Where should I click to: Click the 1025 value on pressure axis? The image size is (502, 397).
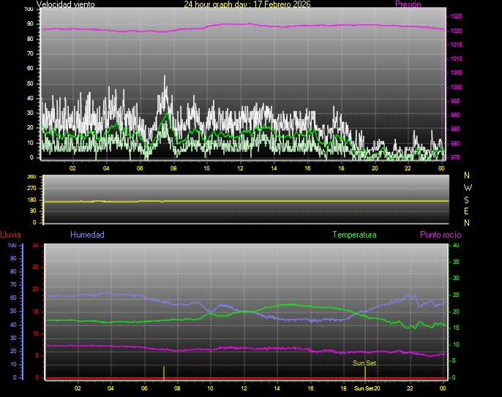(456, 16)
